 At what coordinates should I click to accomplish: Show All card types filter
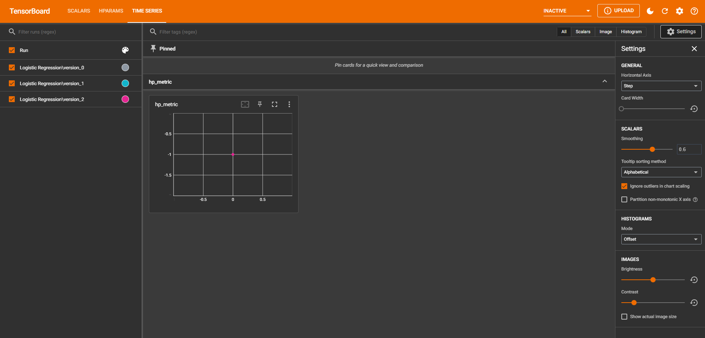[564, 32]
